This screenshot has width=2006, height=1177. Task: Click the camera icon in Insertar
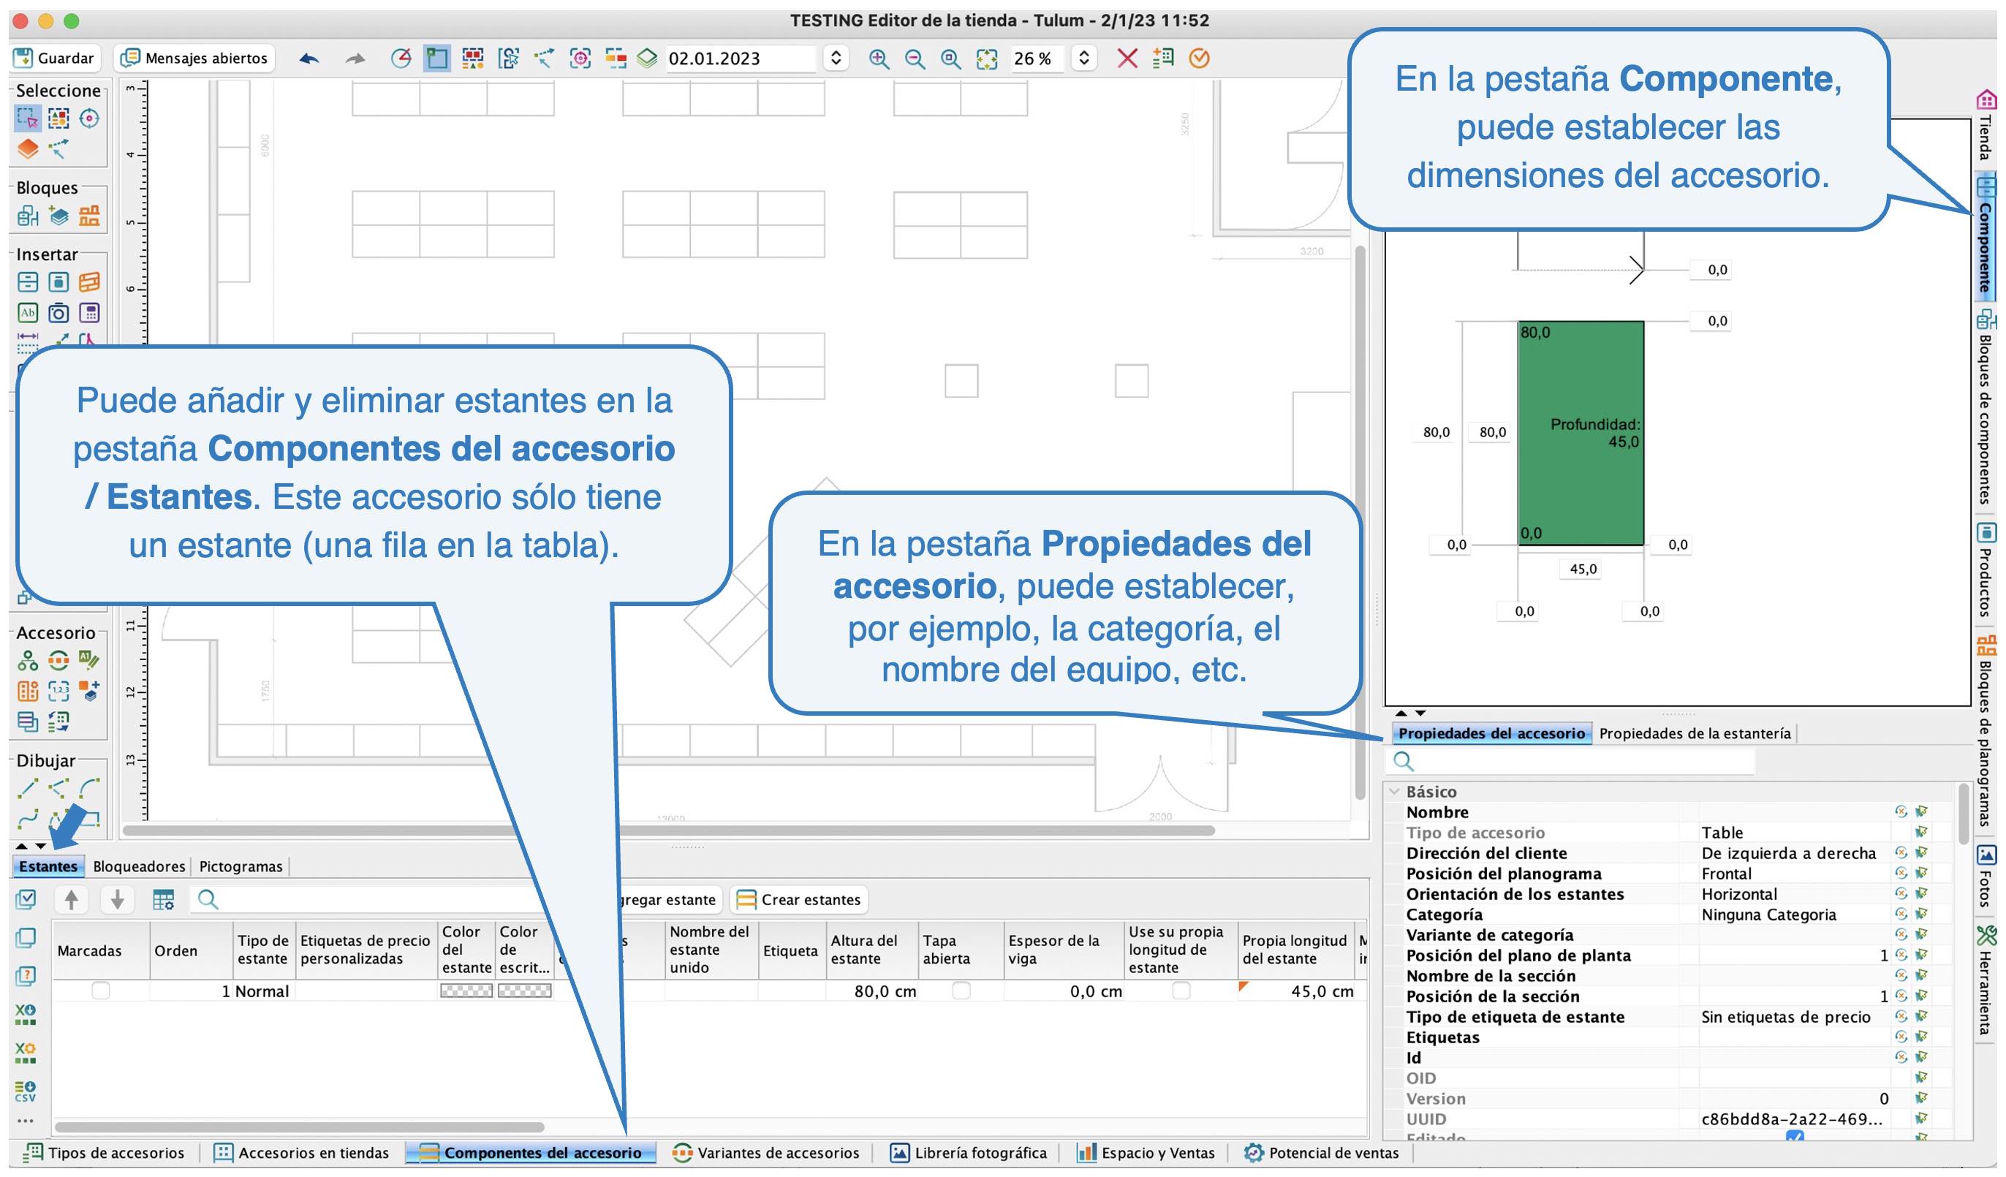[58, 313]
